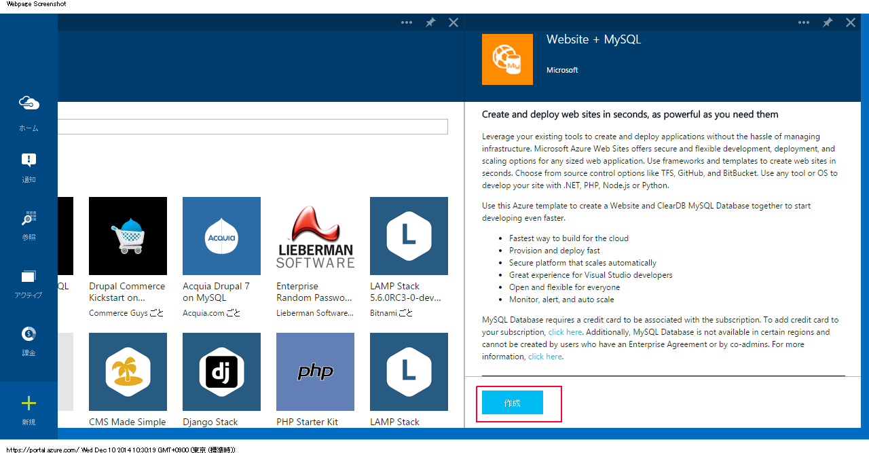Click "Microsoft" publisher label
Viewport: 869px width, 453px height.
point(562,70)
